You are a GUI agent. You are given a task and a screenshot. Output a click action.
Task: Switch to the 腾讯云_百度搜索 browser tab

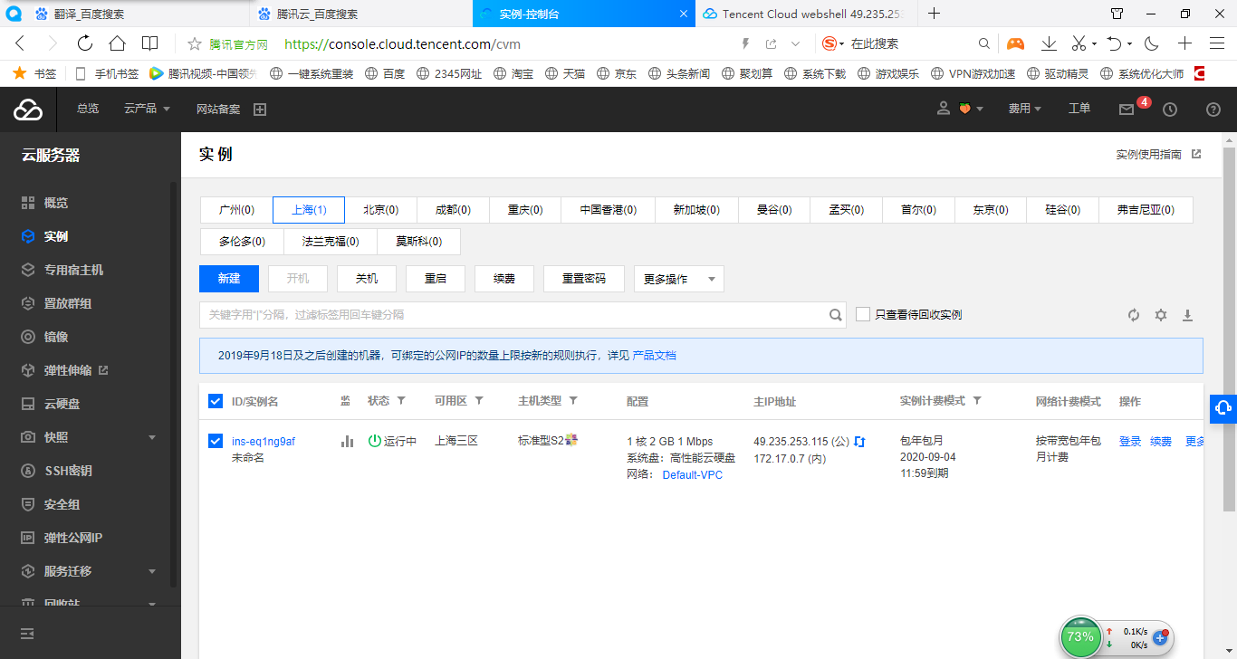(360, 14)
